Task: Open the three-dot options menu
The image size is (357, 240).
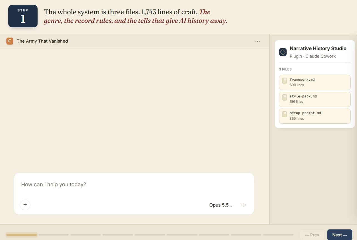Action: 257,41
